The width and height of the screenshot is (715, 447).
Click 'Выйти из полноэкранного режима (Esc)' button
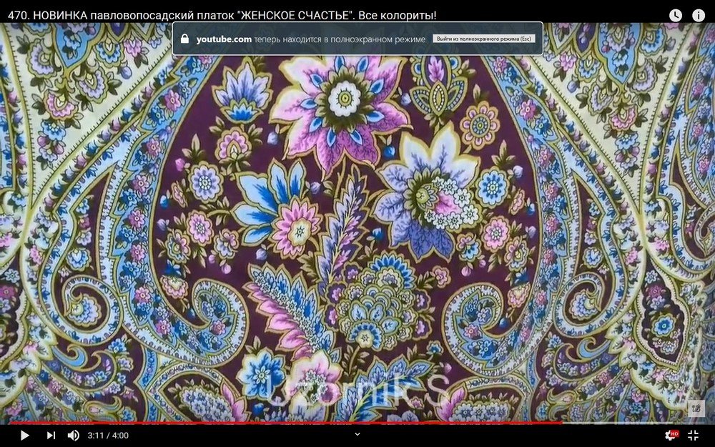coord(483,39)
